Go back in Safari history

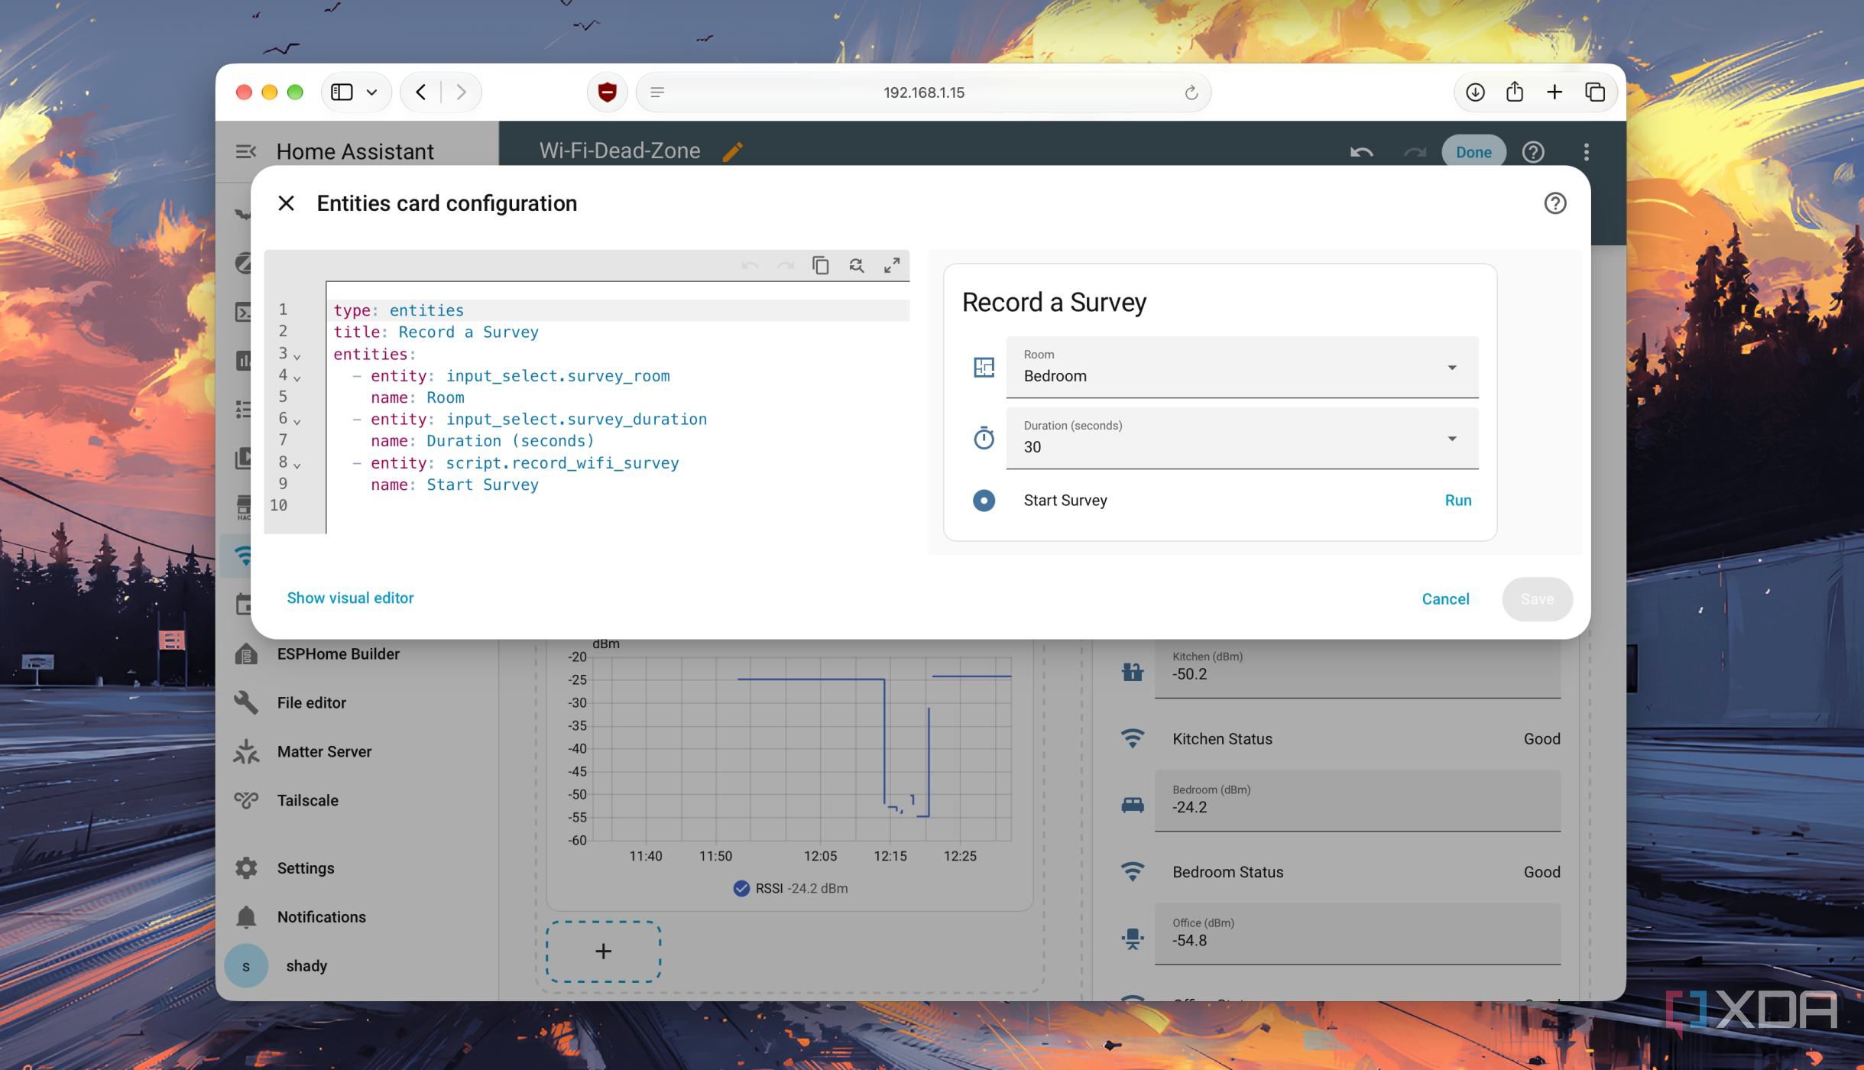coord(420,92)
